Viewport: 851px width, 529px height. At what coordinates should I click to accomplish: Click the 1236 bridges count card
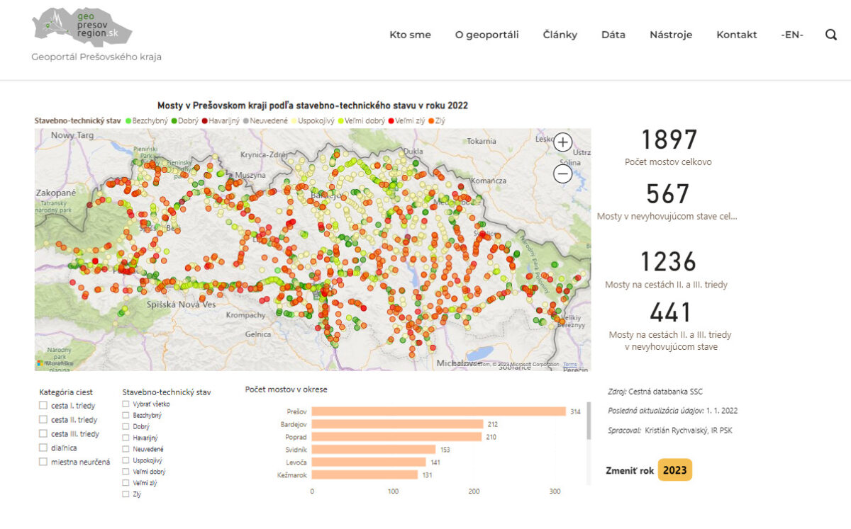point(668,261)
